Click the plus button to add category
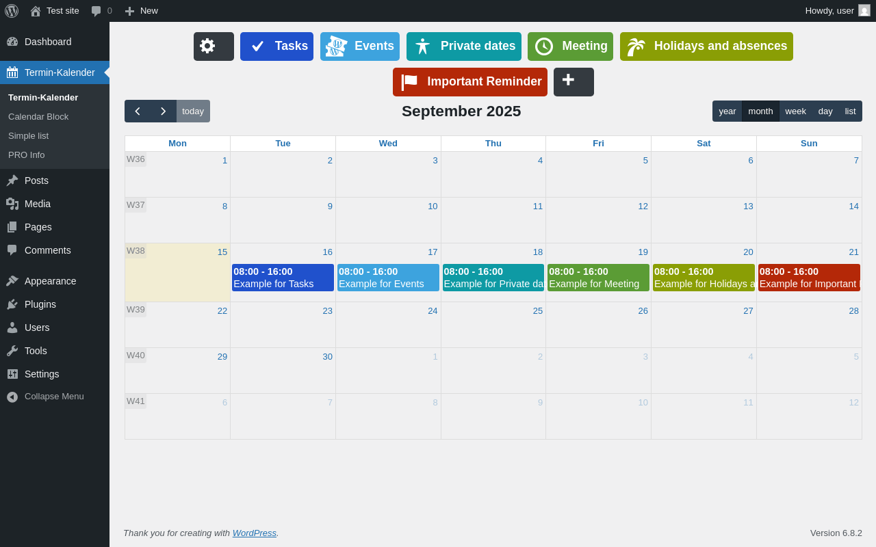 tap(574, 82)
